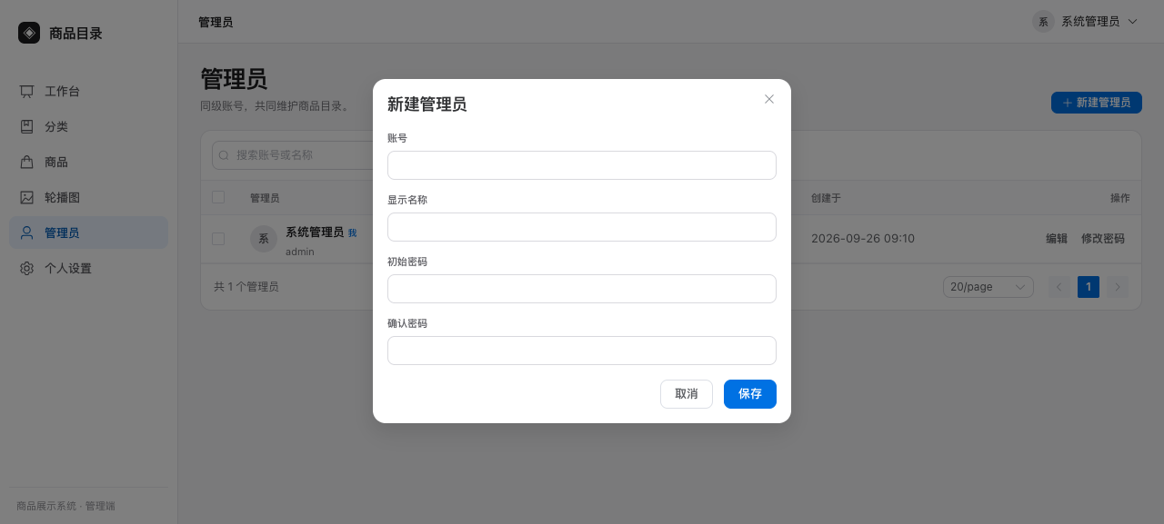Click the 新建管理员 button on page
The height and width of the screenshot is (524, 1164).
[1097, 103]
